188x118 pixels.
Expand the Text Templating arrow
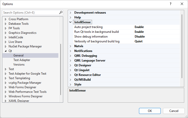(6, 78)
